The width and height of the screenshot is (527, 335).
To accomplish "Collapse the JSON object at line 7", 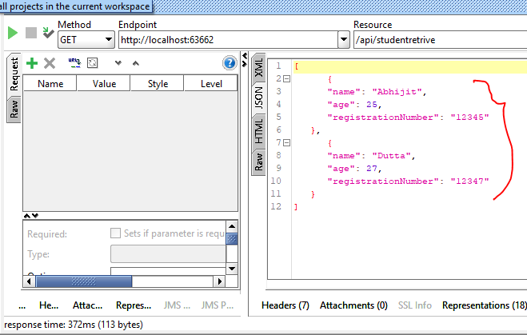I will coord(286,142).
